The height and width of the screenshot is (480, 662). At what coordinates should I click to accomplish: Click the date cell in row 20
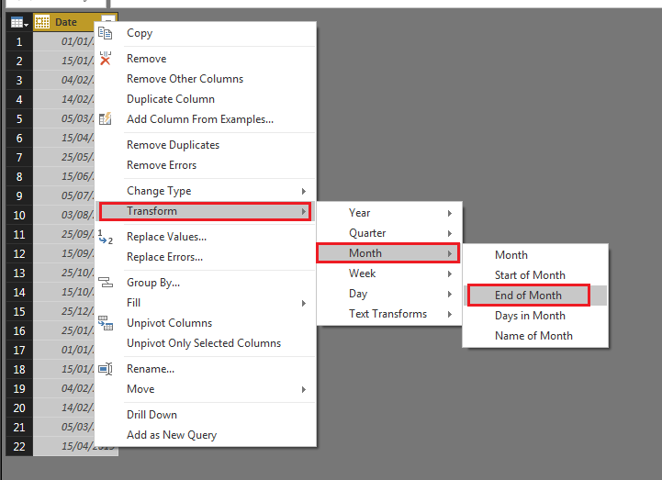point(64,407)
